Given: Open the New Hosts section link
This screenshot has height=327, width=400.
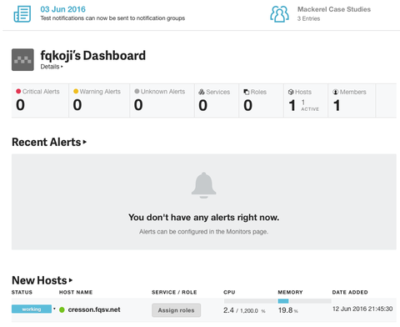Looking at the screenshot, I should [42, 280].
